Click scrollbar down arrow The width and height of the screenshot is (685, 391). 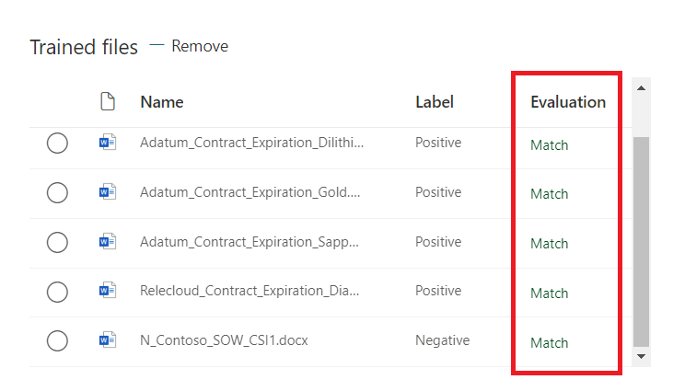point(641,355)
